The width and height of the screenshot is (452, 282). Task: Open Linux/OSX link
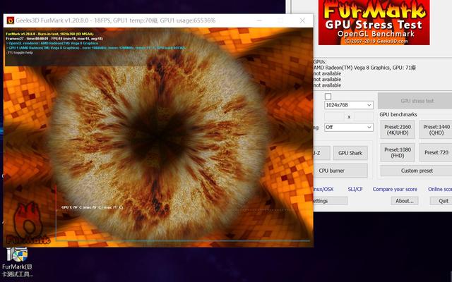(x=323, y=189)
